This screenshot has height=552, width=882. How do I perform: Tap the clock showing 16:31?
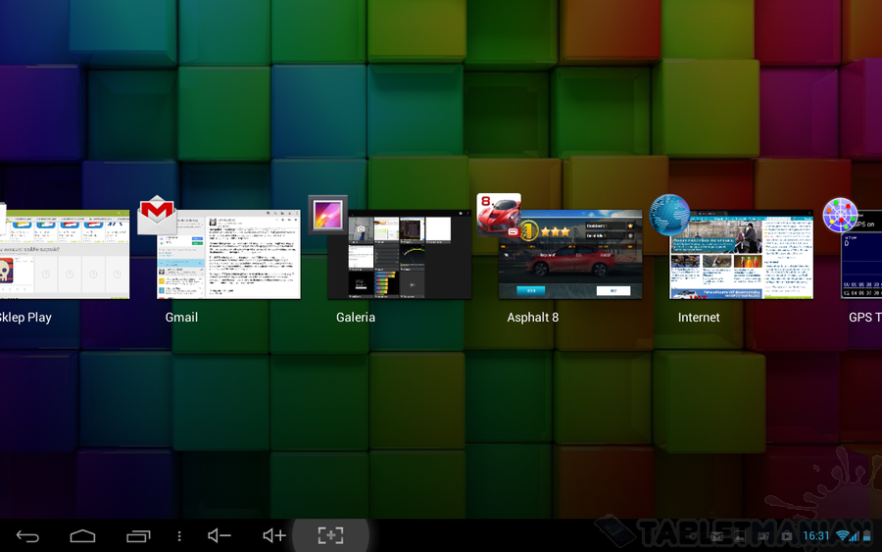click(816, 535)
